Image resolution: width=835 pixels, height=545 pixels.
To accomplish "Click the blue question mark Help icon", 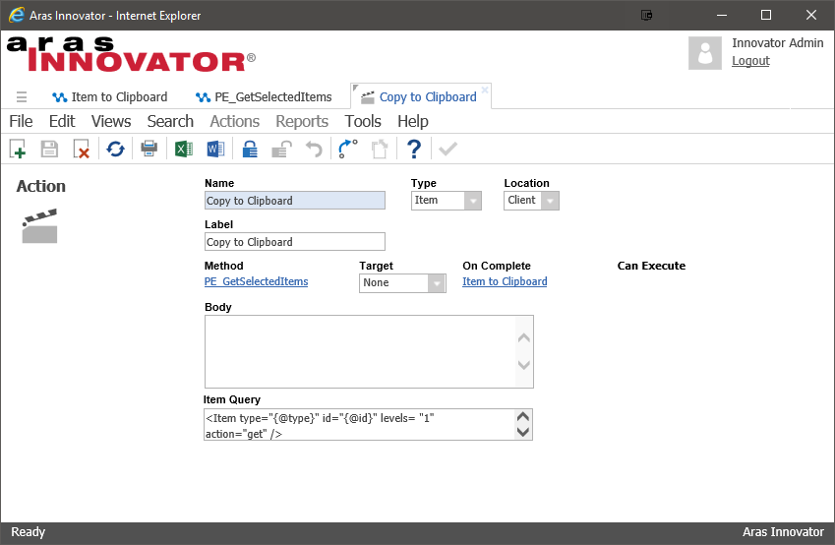I will 414,150.
